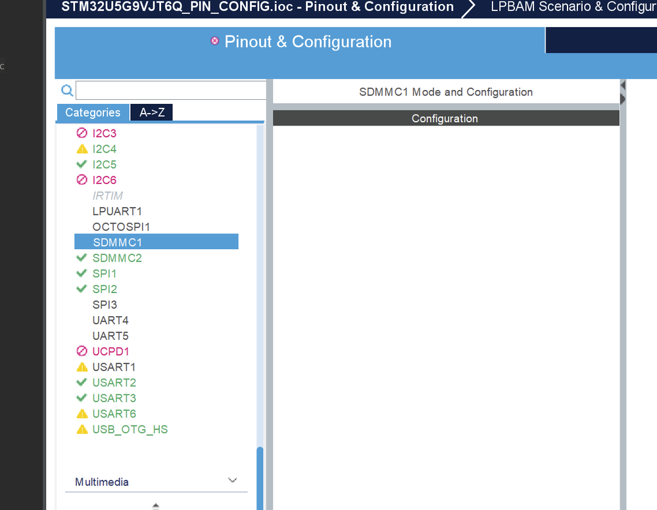
Task: Select the highlighted SDMMC1 entry
Action: pos(157,242)
